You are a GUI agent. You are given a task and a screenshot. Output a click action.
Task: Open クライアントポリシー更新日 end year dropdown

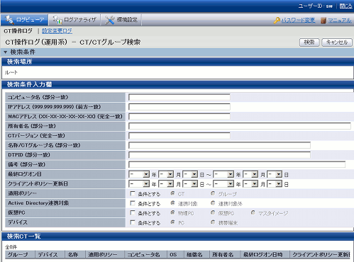click(x=223, y=184)
